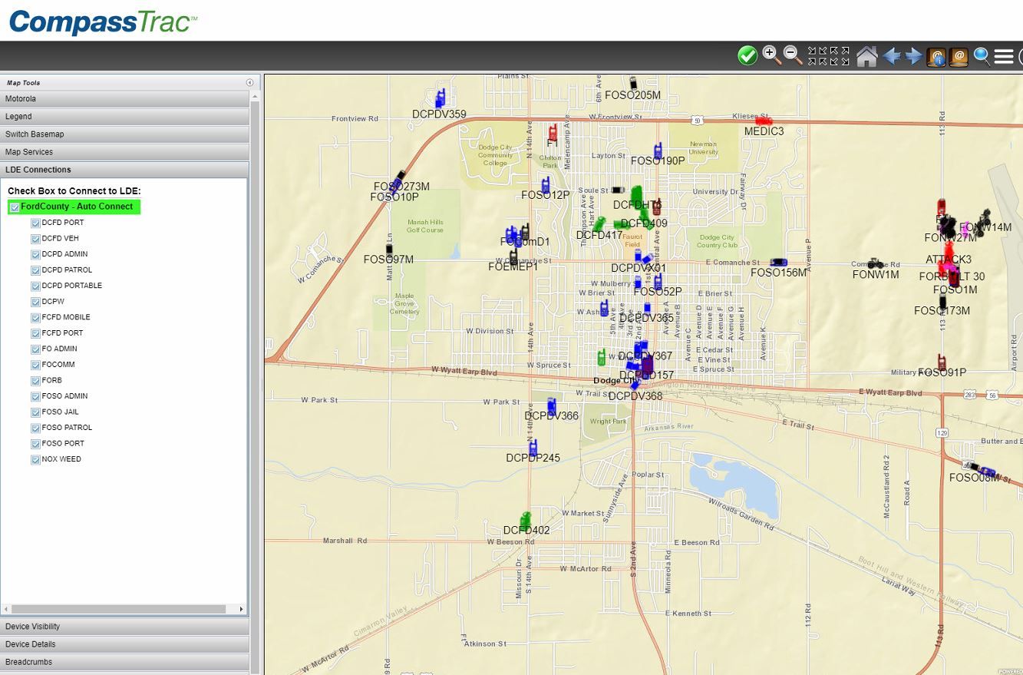Open the Motorola accordion tab

tap(124, 99)
